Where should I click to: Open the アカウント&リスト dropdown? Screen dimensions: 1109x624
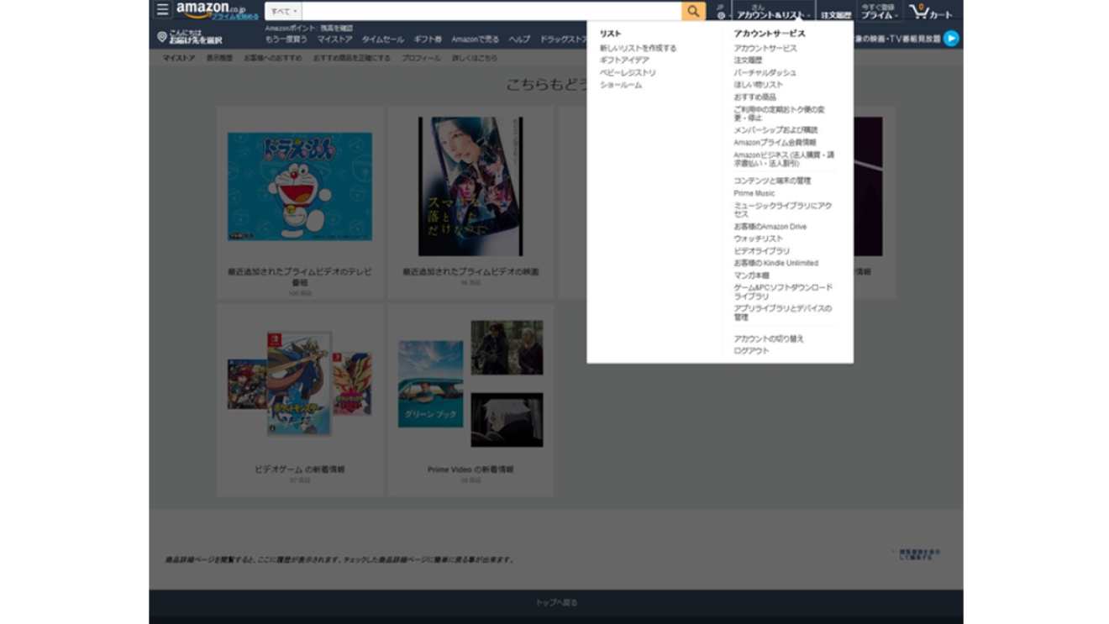click(x=773, y=12)
